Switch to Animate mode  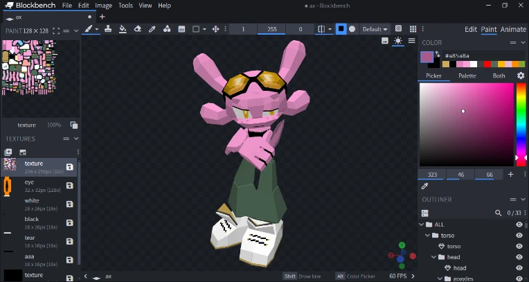point(513,29)
